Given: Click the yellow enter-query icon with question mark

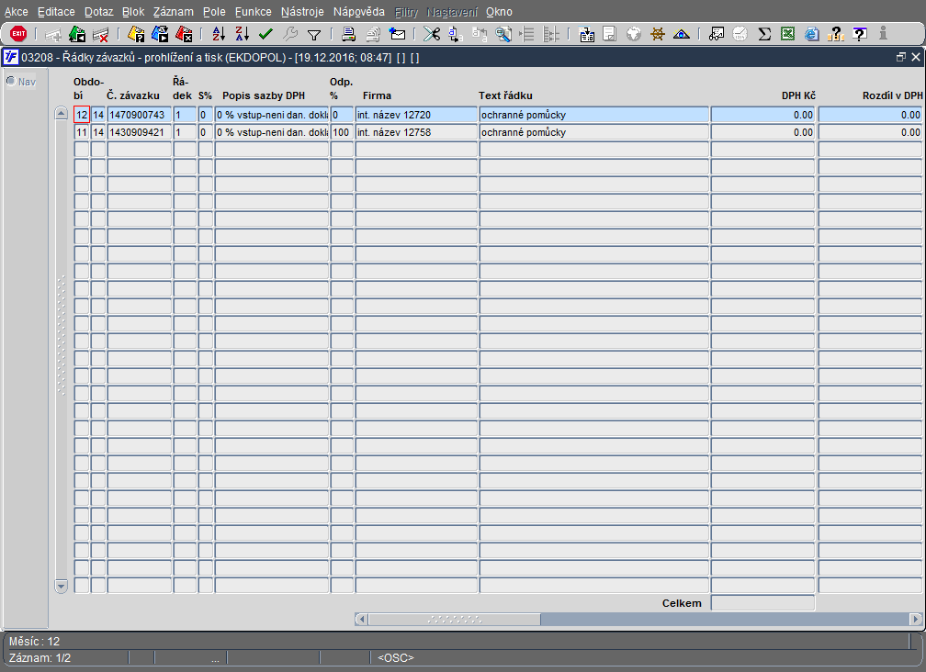Looking at the screenshot, I should [x=136, y=34].
